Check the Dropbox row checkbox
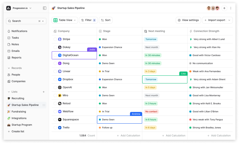239x144 pixels. 55,79
